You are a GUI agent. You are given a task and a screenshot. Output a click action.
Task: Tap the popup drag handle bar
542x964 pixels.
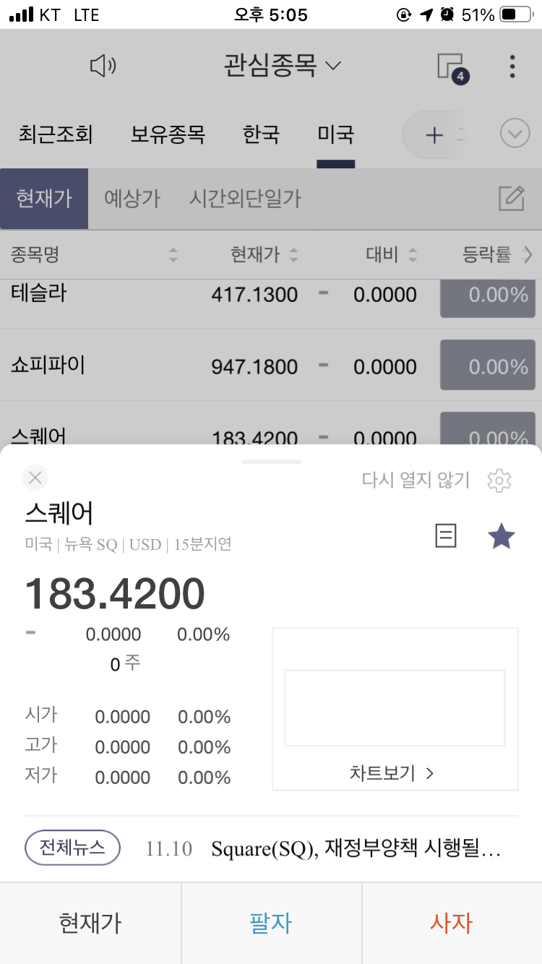tap(271, 461)
